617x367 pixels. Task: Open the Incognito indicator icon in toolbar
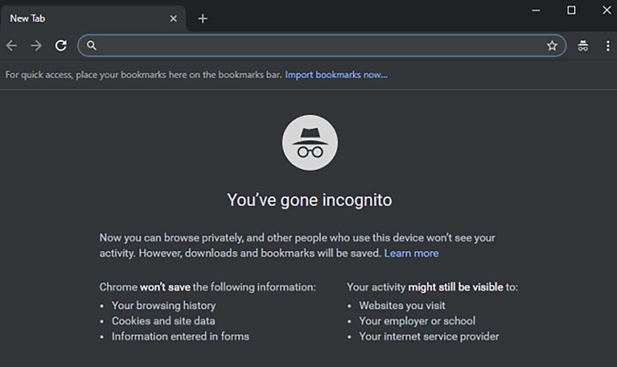pyautogui.click(x=583, y=46)
